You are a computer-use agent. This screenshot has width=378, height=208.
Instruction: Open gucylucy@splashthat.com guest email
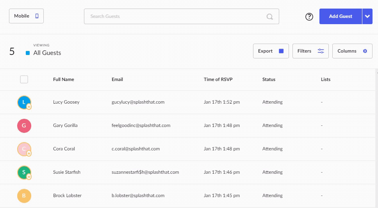pyautogui.click(x=138, y=102)
